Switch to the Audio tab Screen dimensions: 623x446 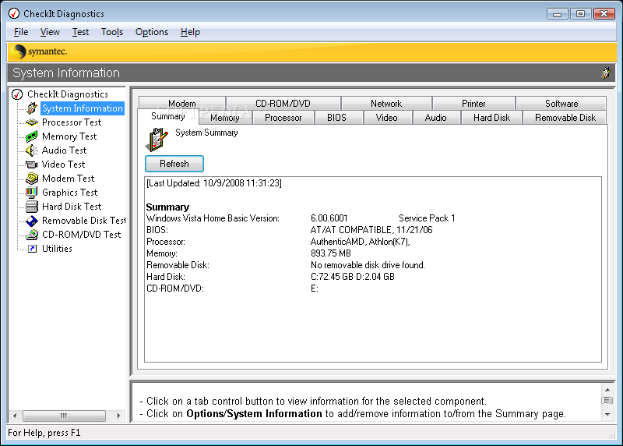(435, 118)
